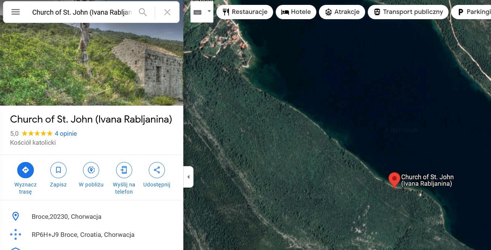Clear the search with X icon
This screenshot has height=250, width=491.
coord(167,12)
